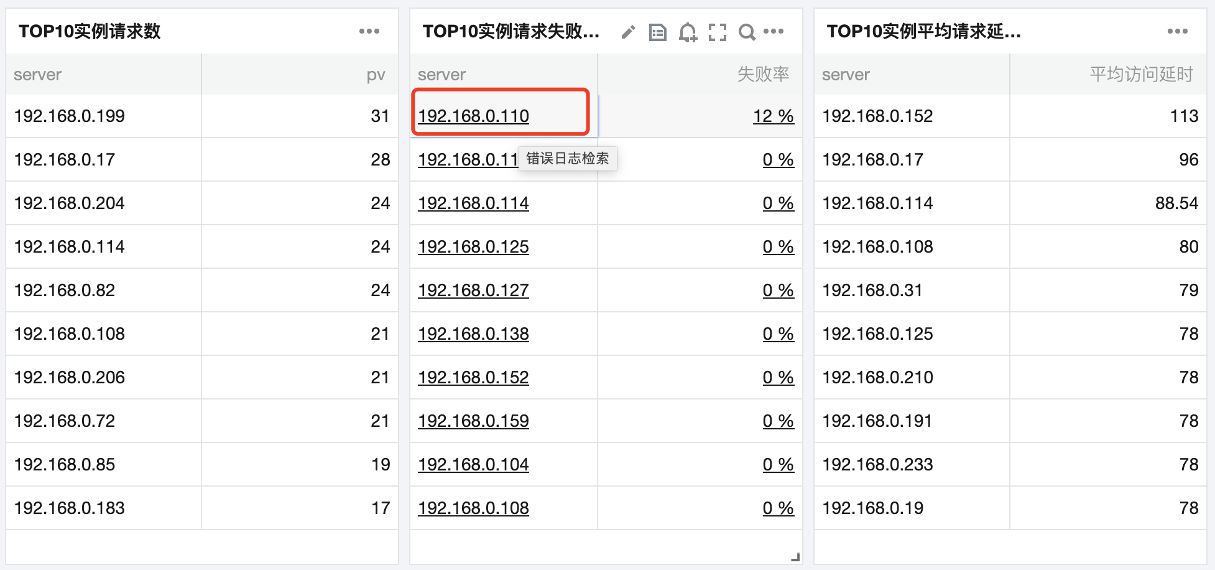Click the 192.168.0.125 failure rate server link

473,247
